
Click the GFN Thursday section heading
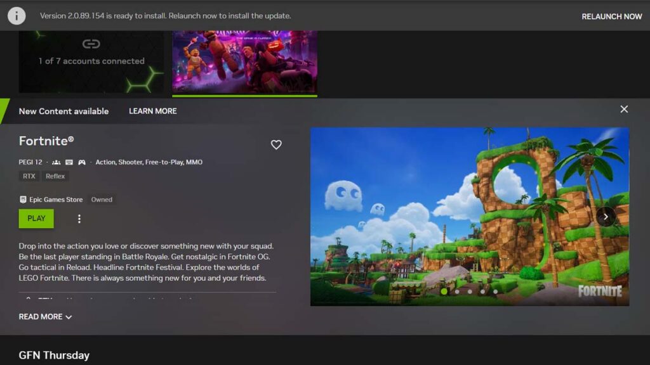[x=54, y=355]
